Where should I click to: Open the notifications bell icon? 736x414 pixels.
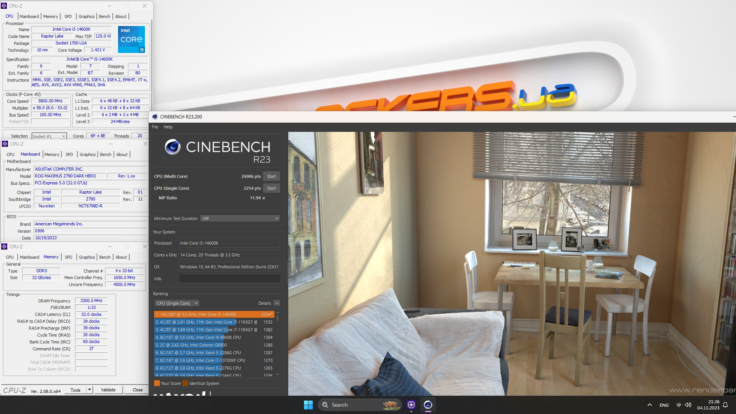pyautogui.click(x=725, y=405)
